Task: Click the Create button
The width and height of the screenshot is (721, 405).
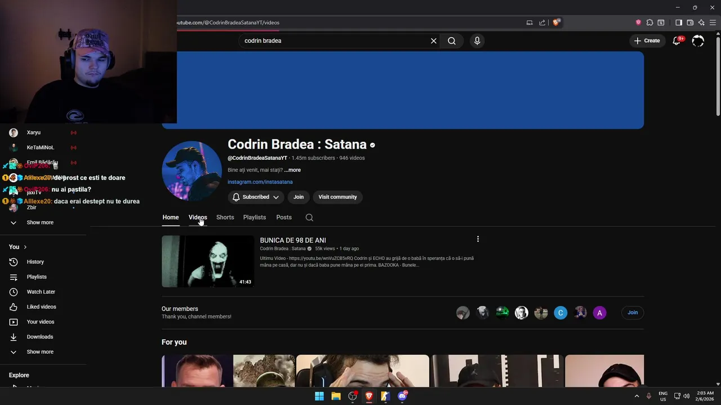Action: [x=647, y=40]
